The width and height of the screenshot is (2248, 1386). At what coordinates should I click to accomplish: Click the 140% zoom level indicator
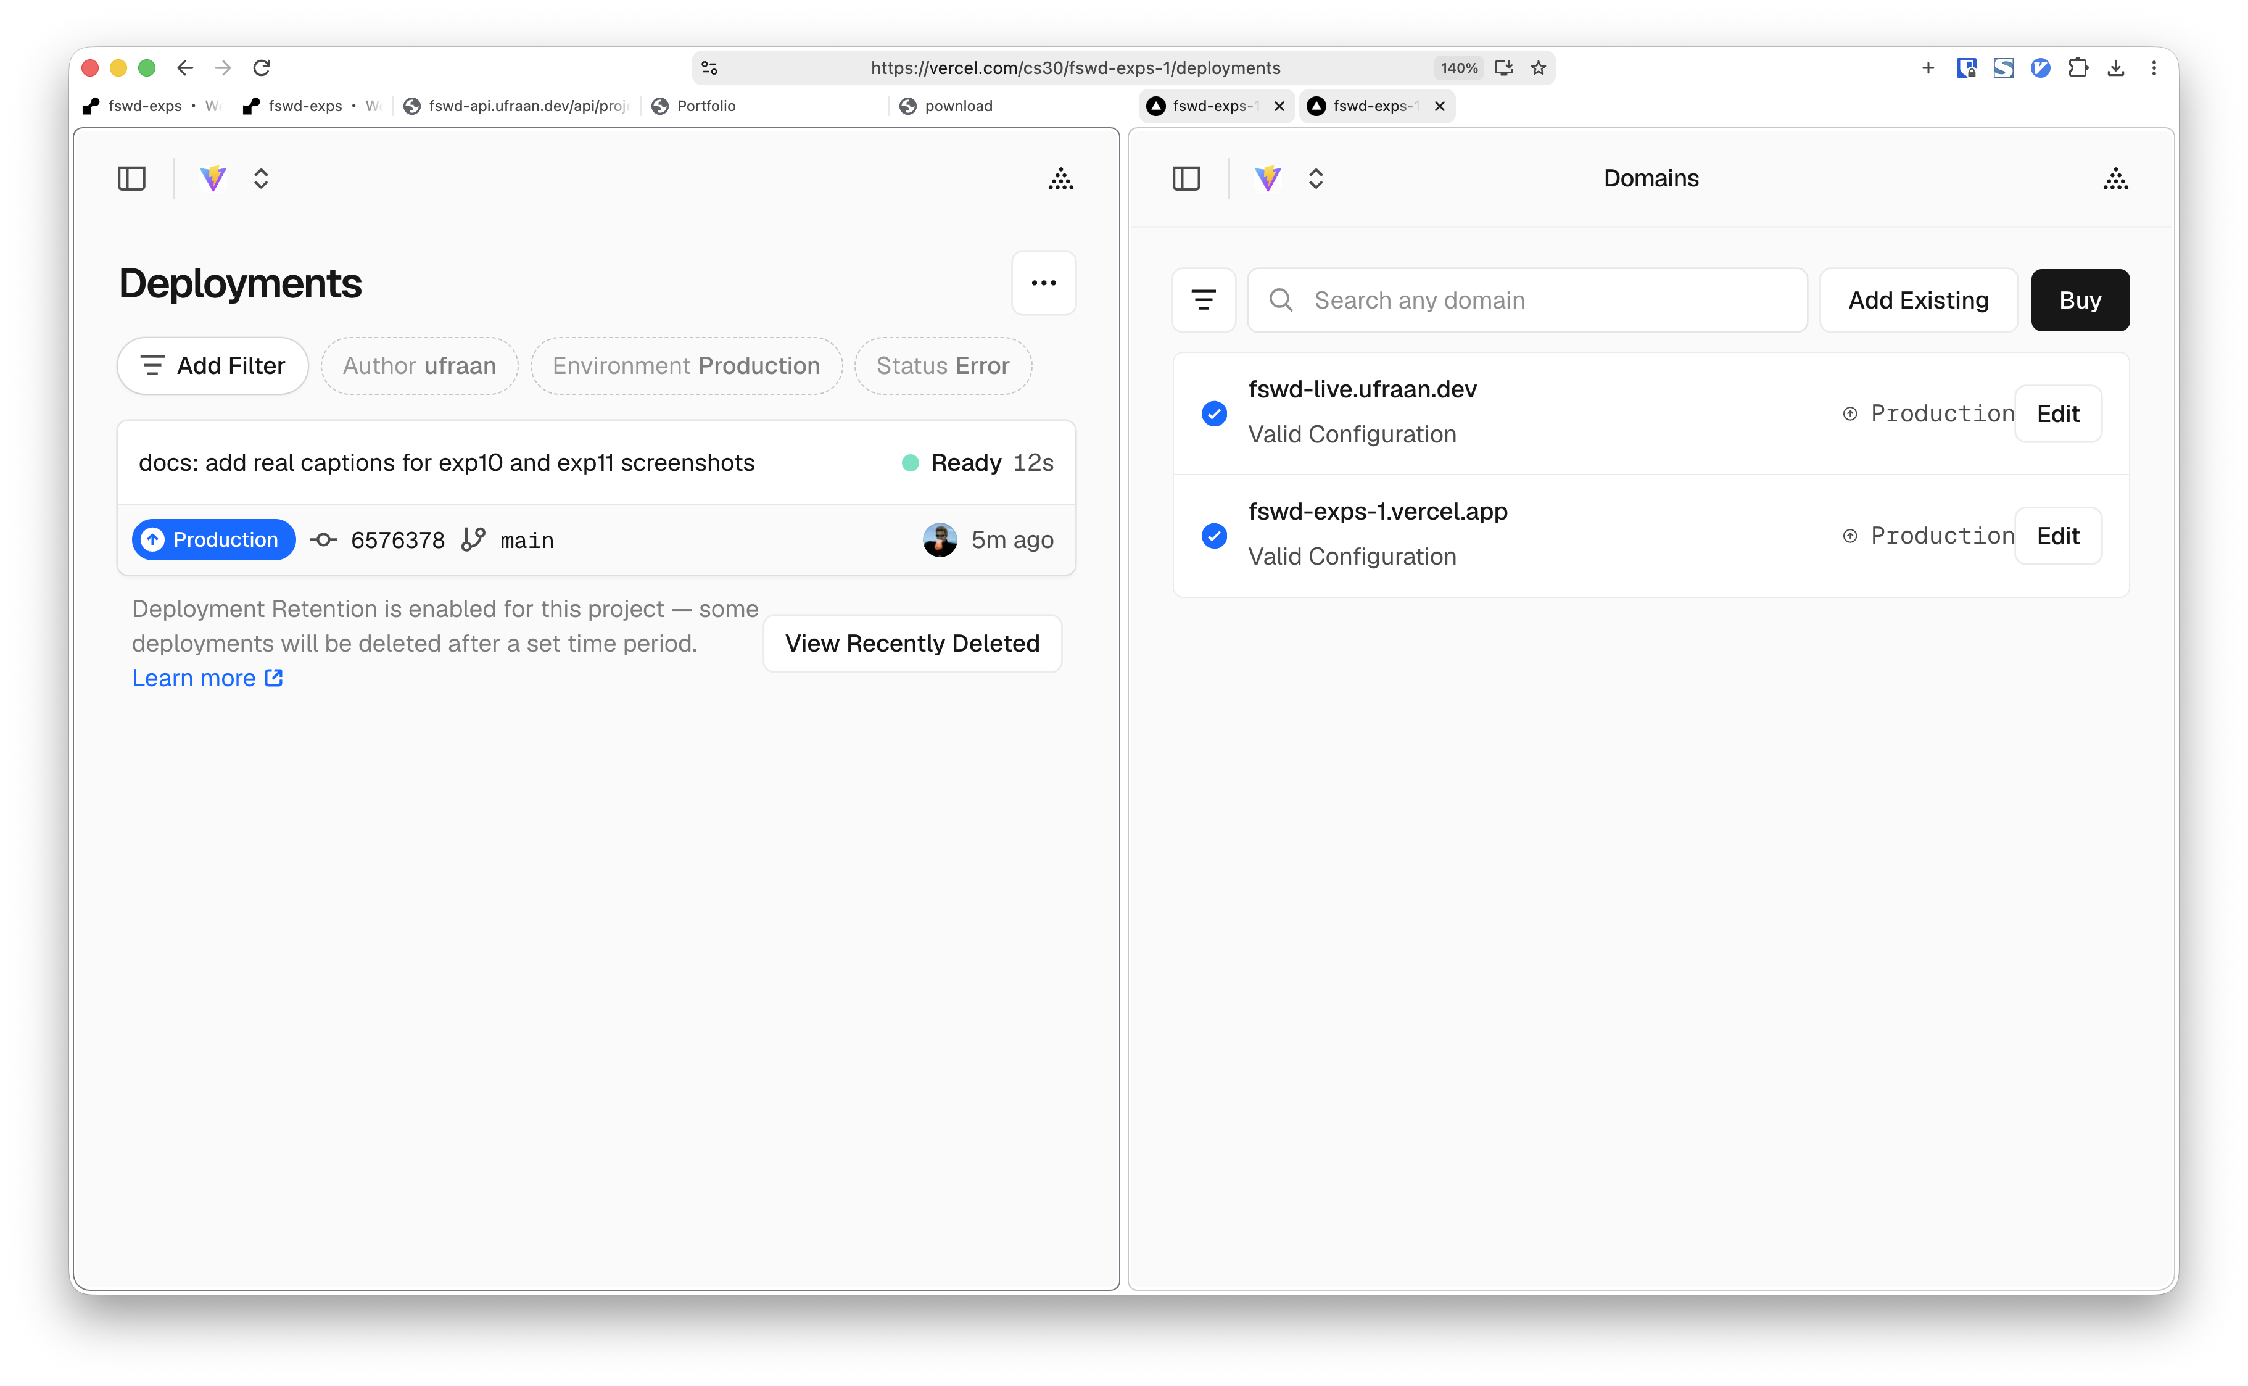point(1459,68)
